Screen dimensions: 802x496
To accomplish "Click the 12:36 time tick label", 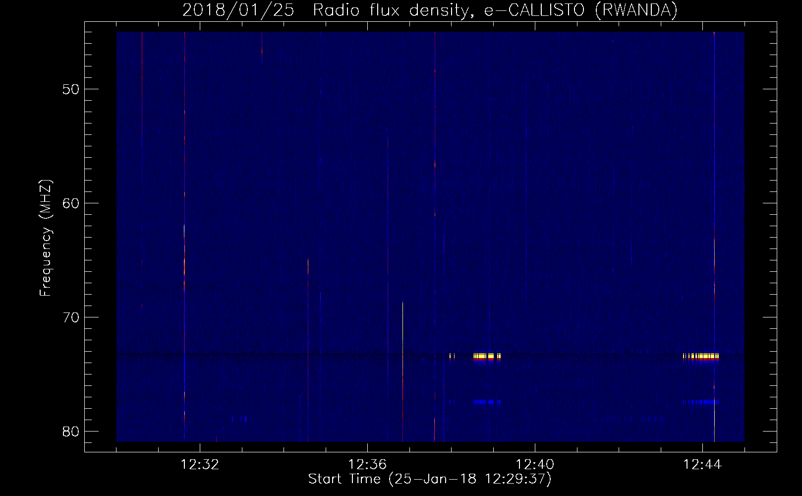I will [367, 465].
